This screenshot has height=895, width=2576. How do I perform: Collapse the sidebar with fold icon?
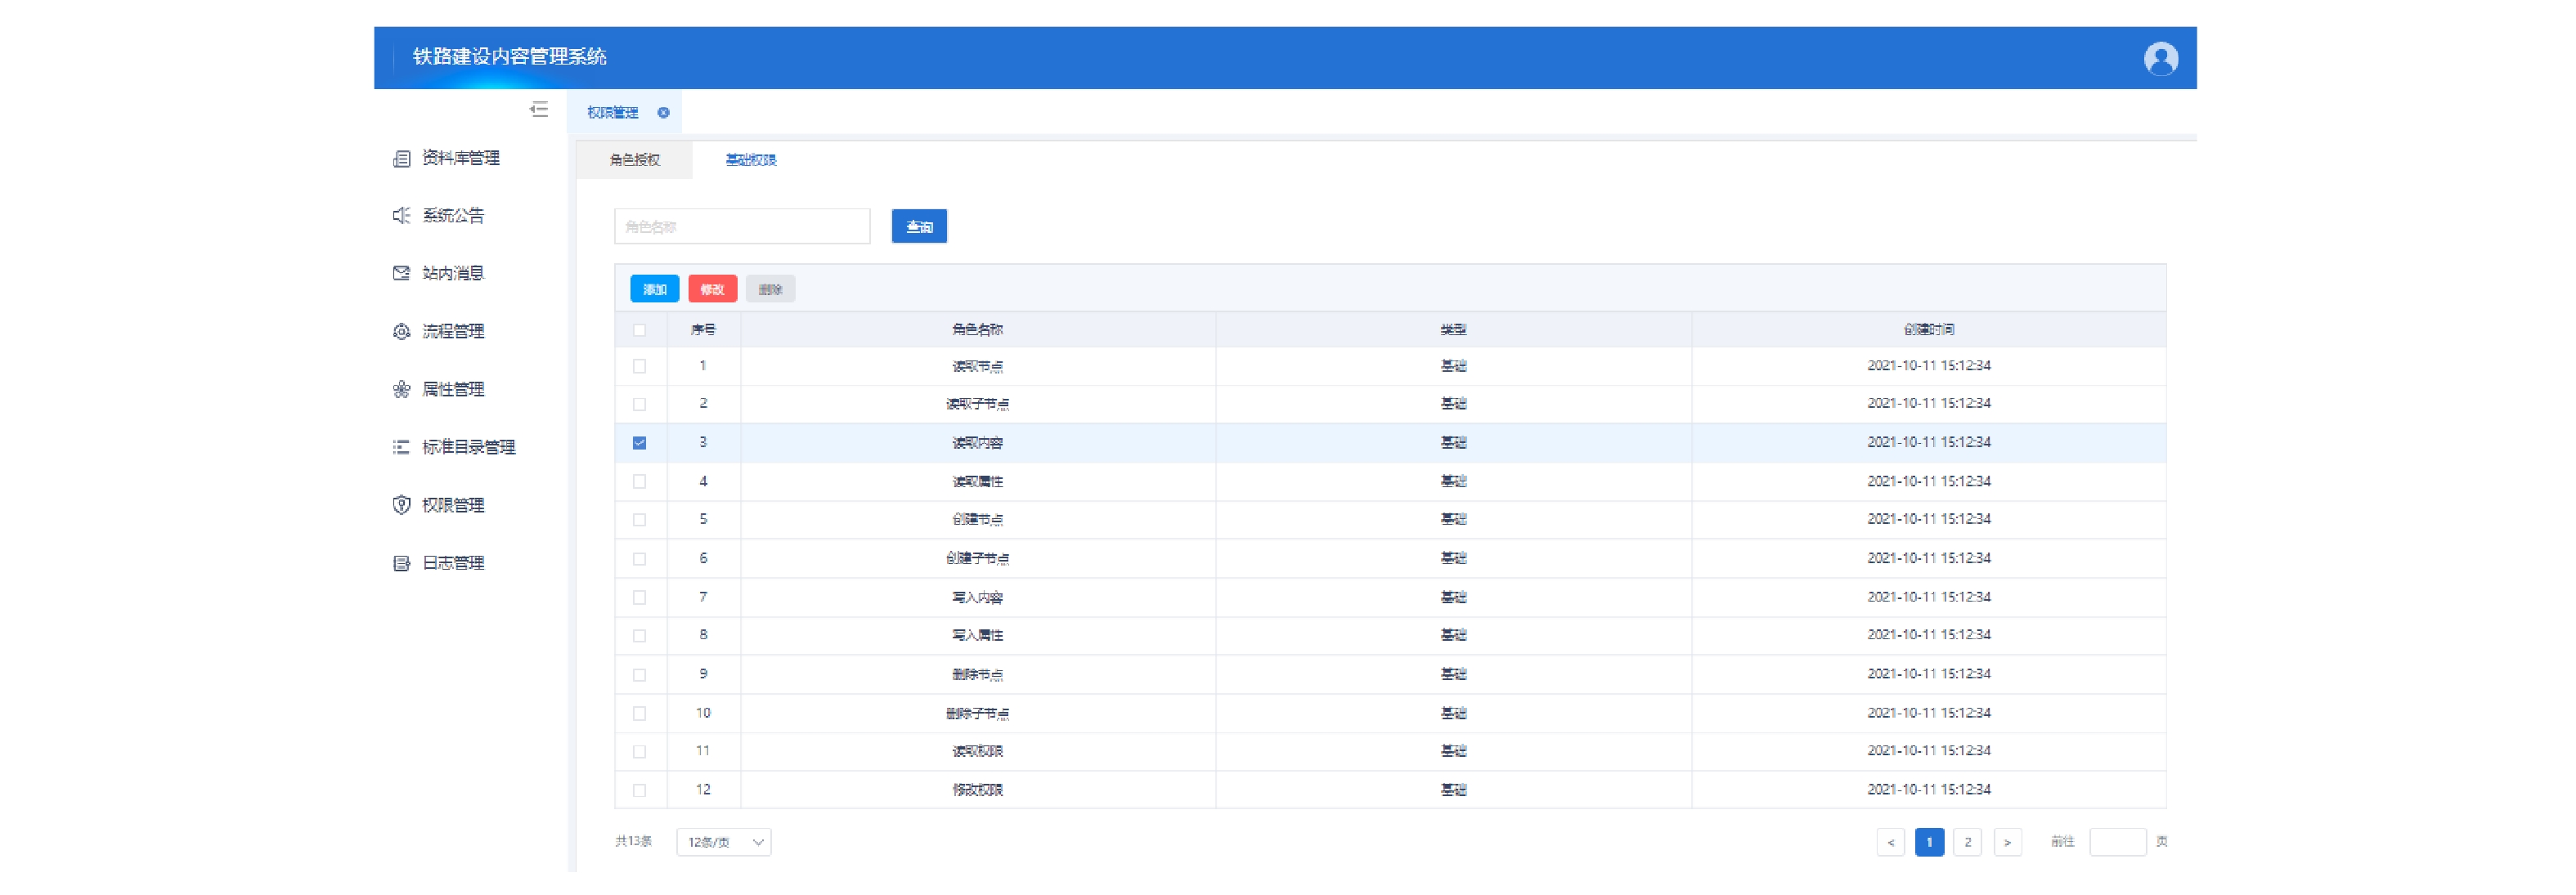click(x=538, y=110)
